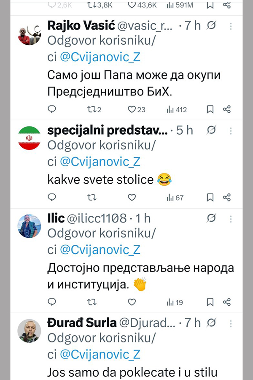Like Rajko Vasić's tweet
The width and height of the screenshot is (253, 380).
(132, 109)
